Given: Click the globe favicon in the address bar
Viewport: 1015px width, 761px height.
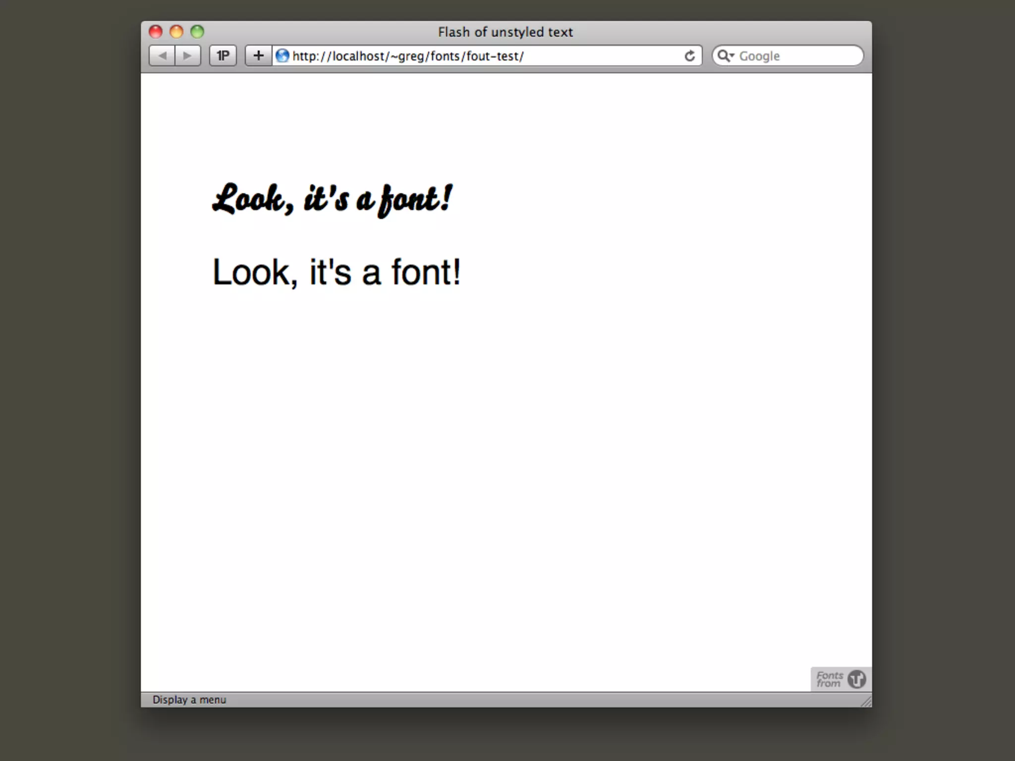Looking at the screenshot, I should (282, 55).
